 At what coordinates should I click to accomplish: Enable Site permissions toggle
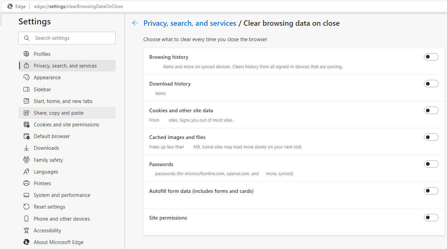point(431,218)
